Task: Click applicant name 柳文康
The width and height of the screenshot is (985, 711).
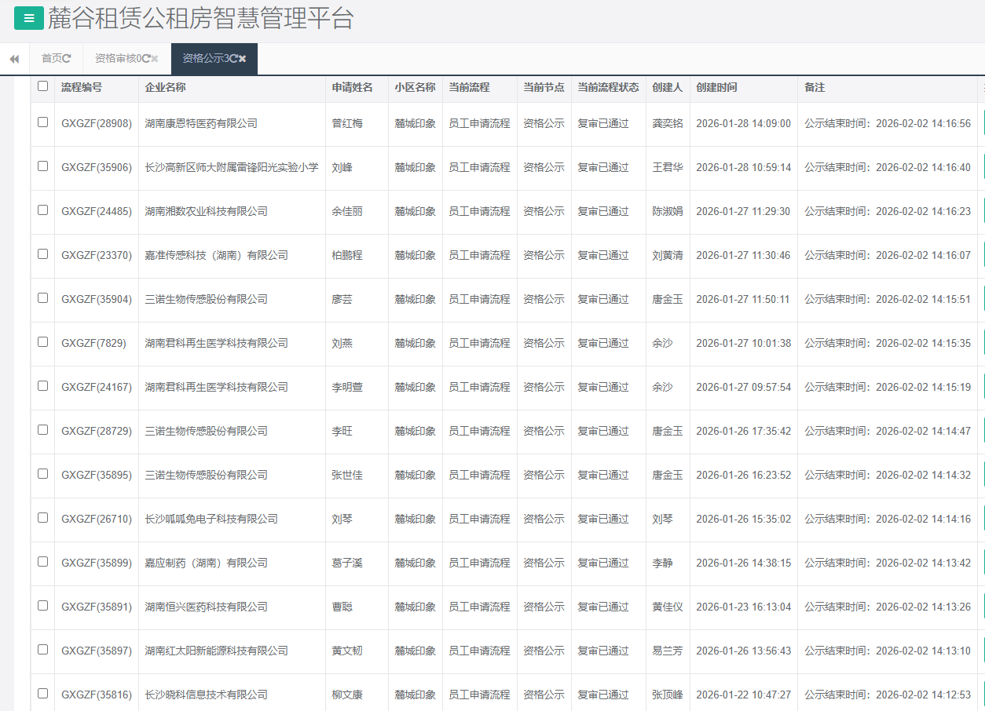Action: click(348, 695)
